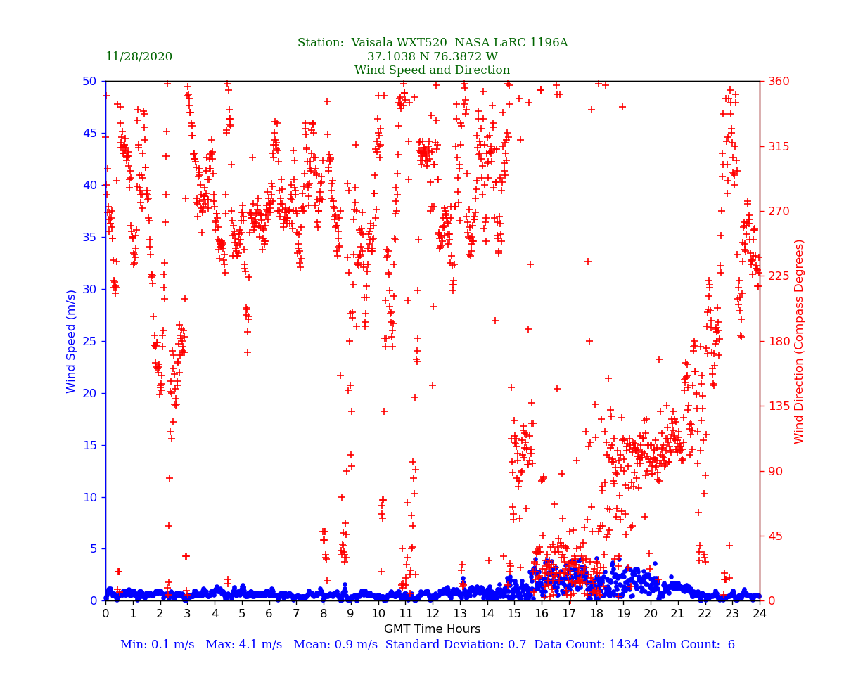Select the 'Wind Direction (Compass Degrees)' right axis label

coord(799,341)
